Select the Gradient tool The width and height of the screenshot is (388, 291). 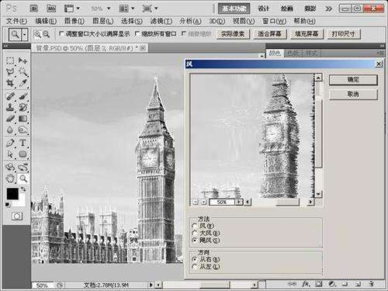pos(23,119)
